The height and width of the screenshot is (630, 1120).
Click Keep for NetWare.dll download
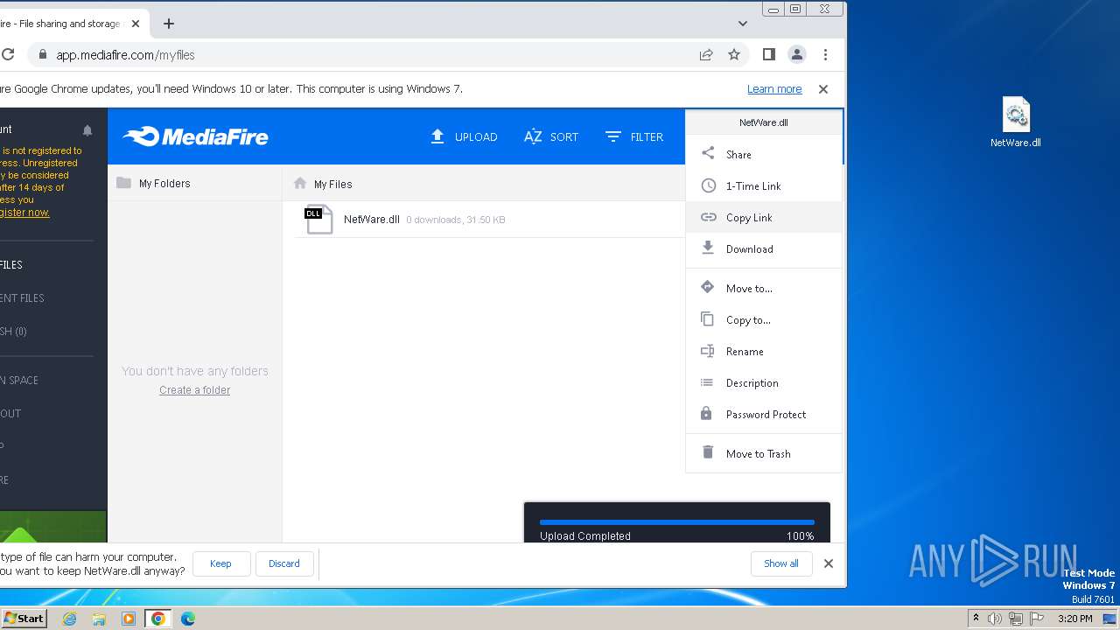[x=220, y=563]
